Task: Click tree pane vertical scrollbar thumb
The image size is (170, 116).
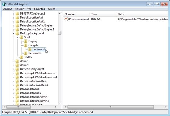Action: (60, 33)
